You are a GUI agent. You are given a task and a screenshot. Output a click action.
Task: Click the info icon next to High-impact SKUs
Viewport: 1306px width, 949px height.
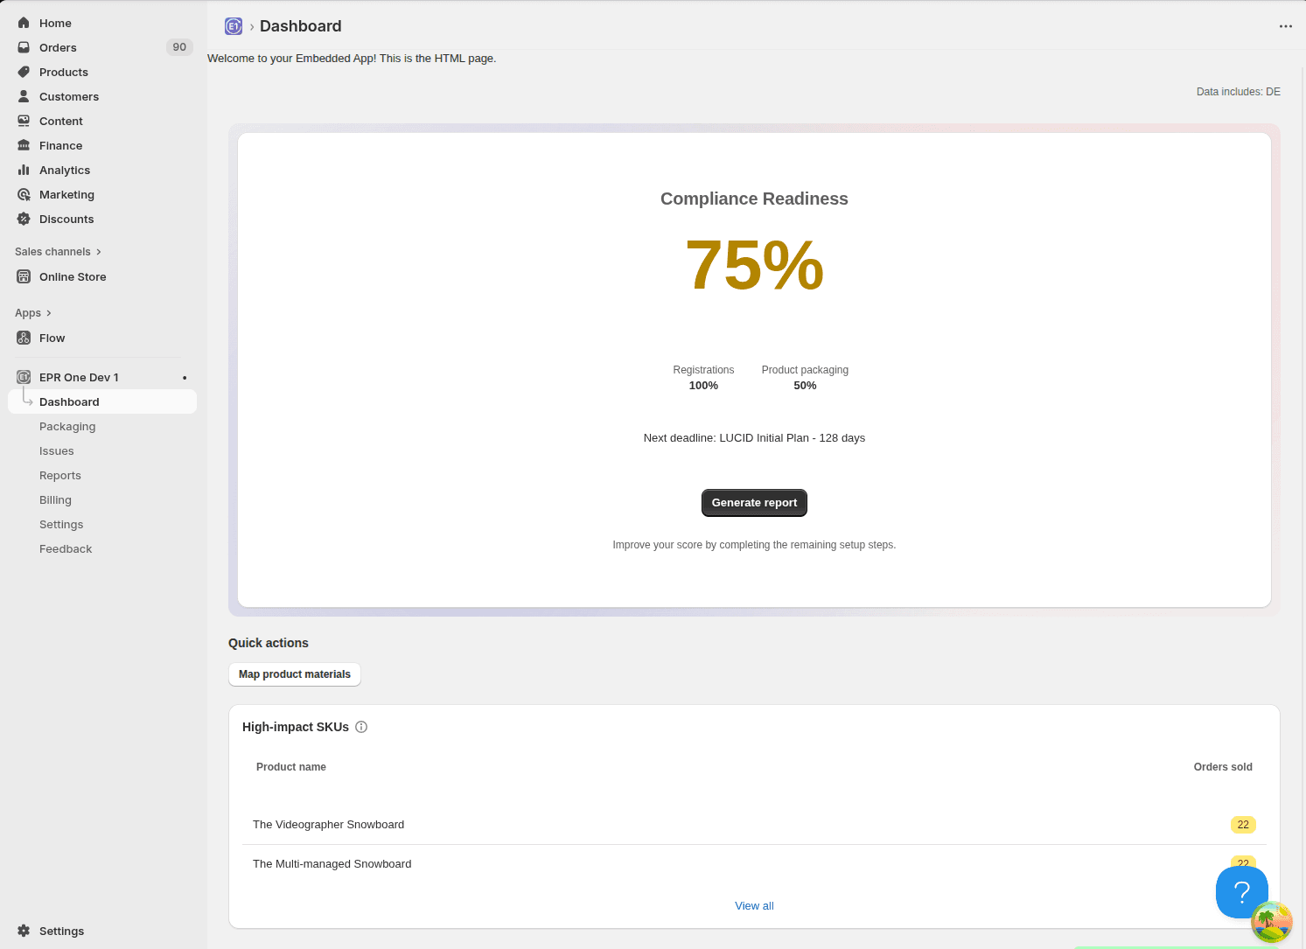click(x=361, y=727)
